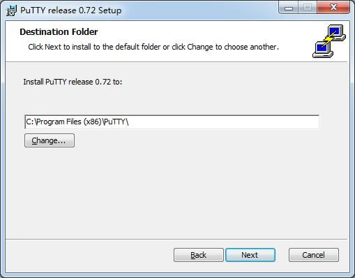Click the greyed-out maximize button
355x278 pixels.
click(308, 8)
